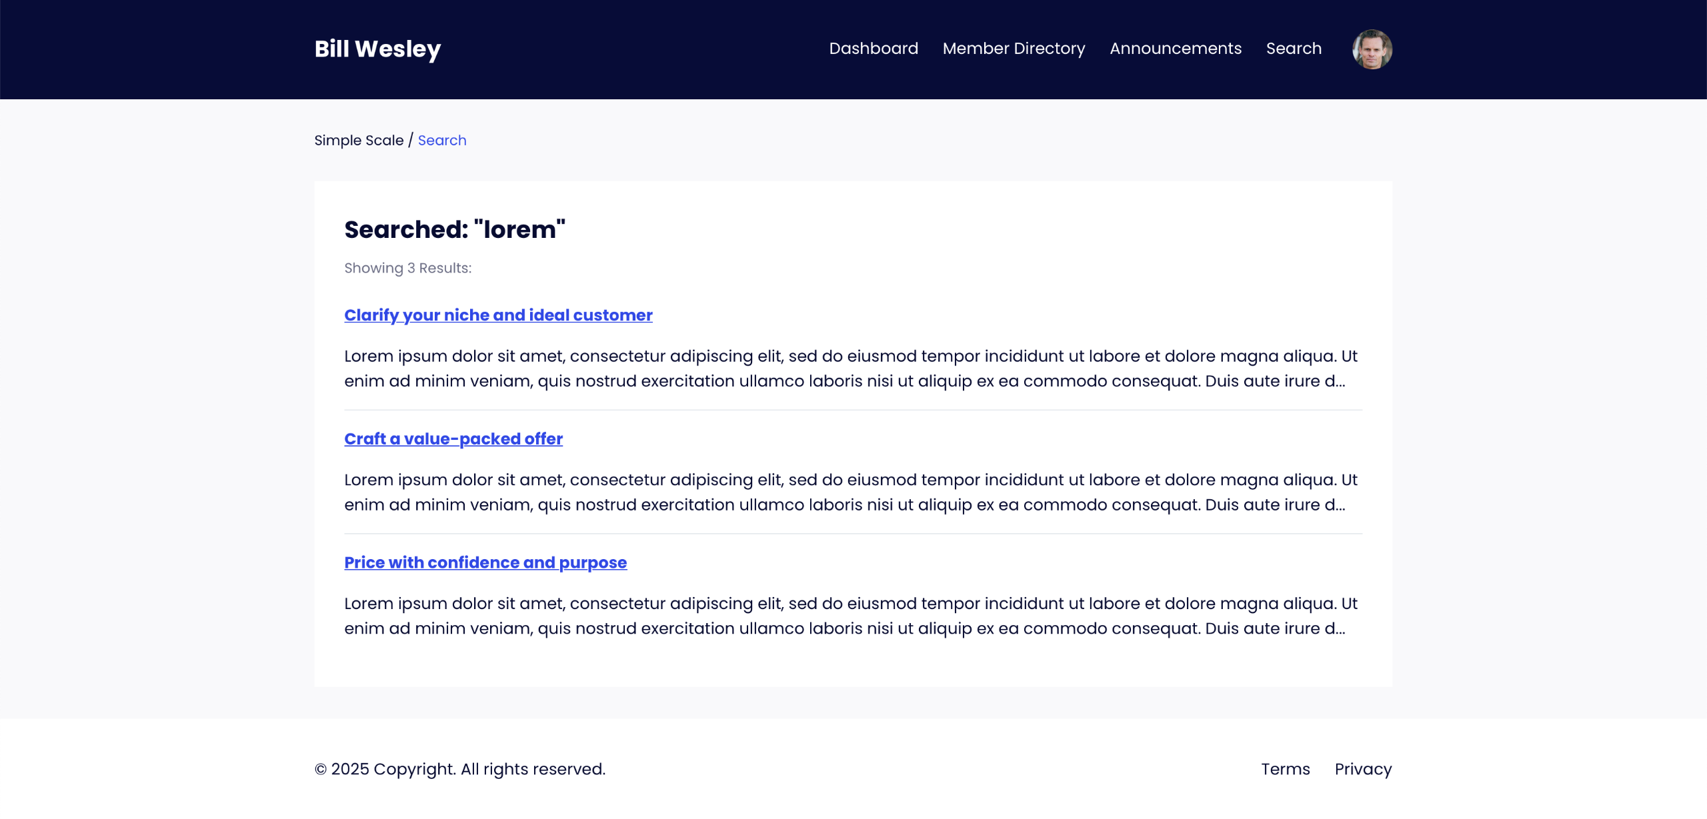The width and height of the screenshot is (1707, 819).
Task: Go to Member Directory page
Action: [1014, 49]
